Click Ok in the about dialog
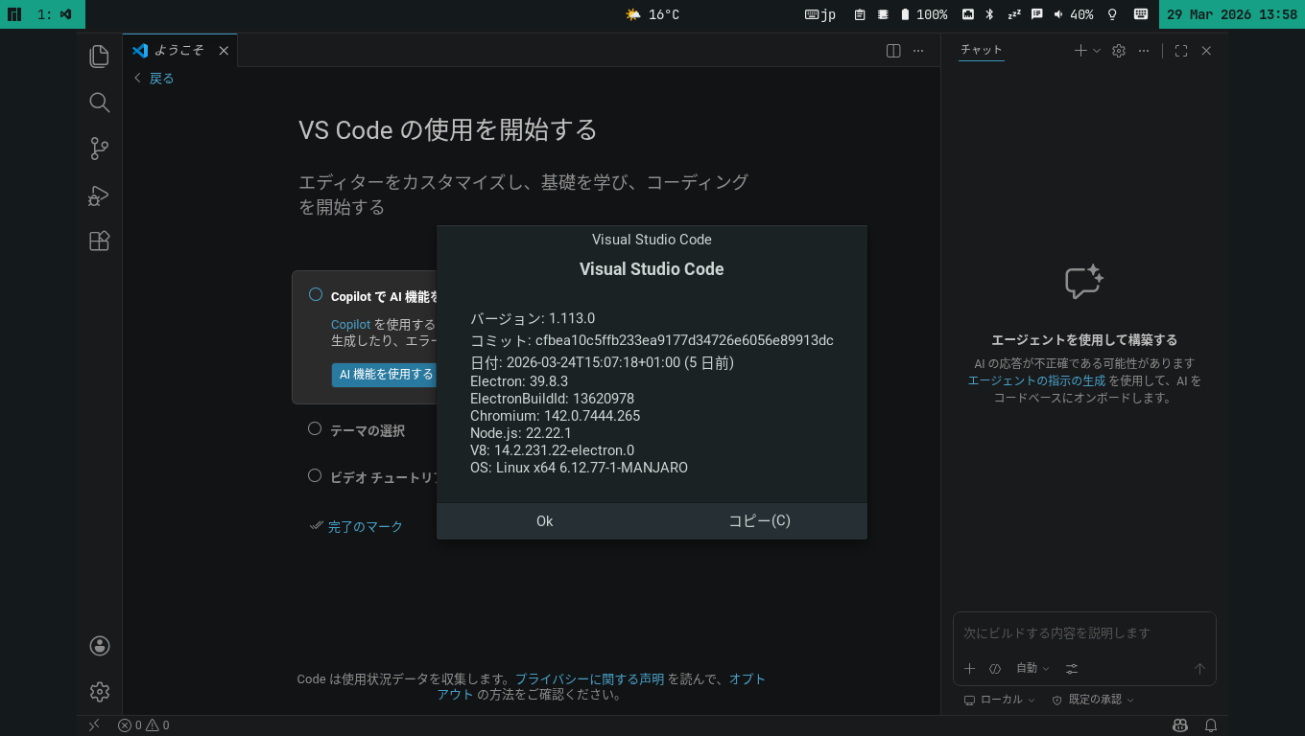The image size is (1305, 736). coord(544,521)
